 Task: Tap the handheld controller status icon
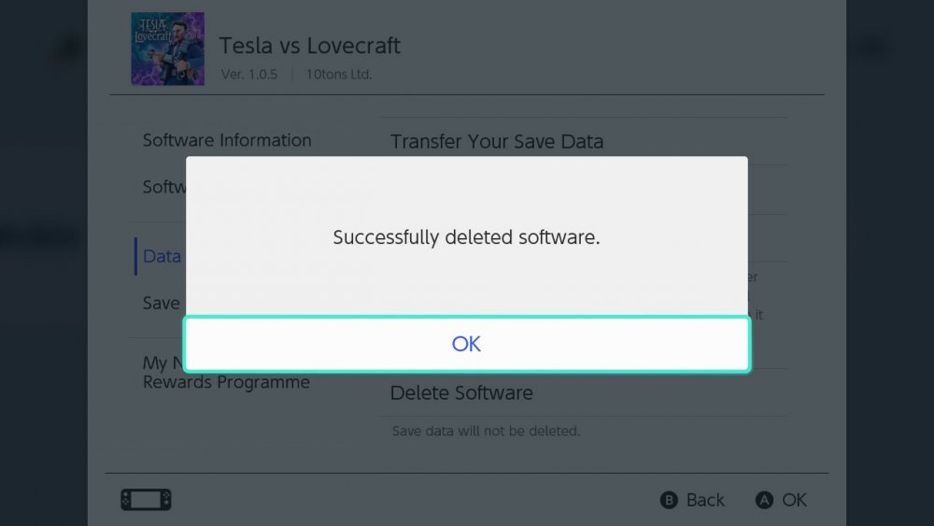[146, 500]
